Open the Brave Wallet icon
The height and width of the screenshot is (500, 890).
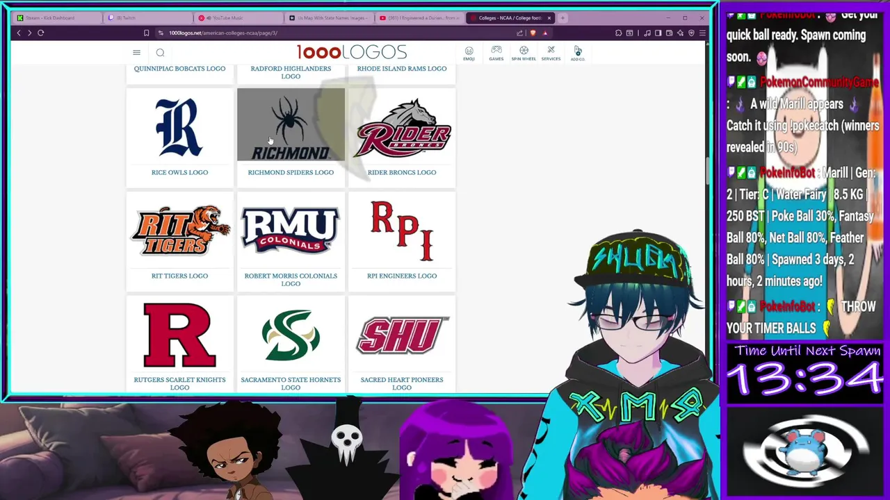669,33
